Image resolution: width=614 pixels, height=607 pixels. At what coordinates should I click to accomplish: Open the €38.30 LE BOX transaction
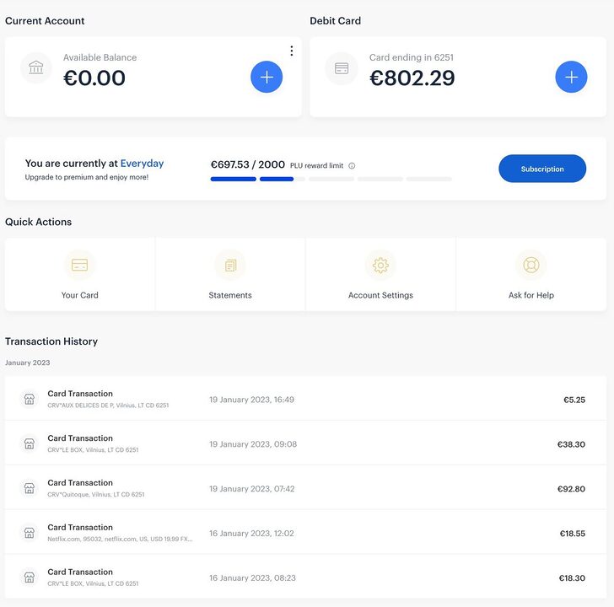click(x=305, y=443)
